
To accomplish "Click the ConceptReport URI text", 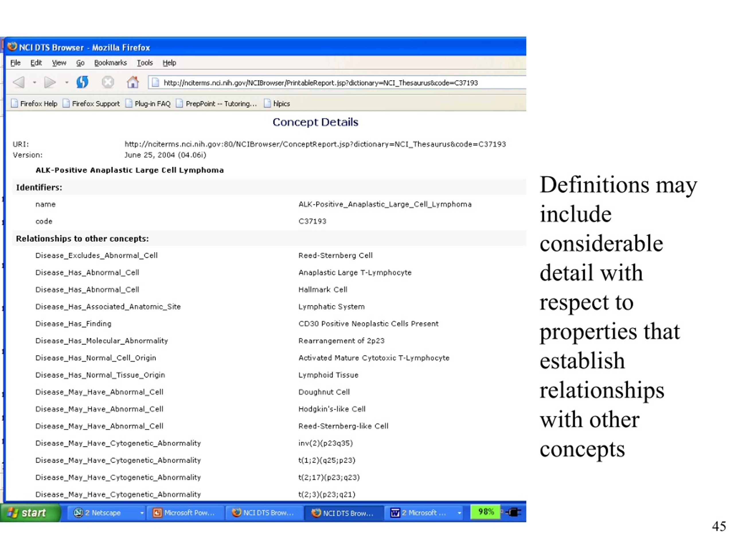I will tap(315, 144).
